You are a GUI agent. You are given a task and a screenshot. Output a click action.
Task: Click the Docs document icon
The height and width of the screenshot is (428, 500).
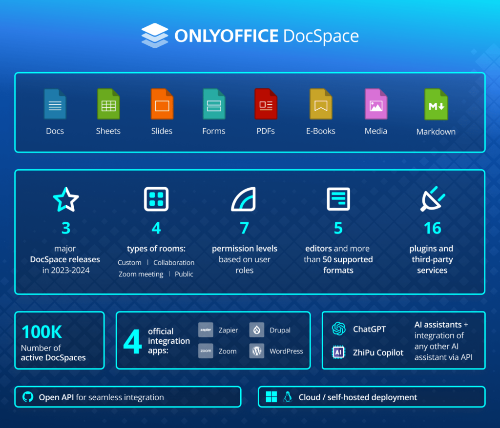tap(55, 104)
